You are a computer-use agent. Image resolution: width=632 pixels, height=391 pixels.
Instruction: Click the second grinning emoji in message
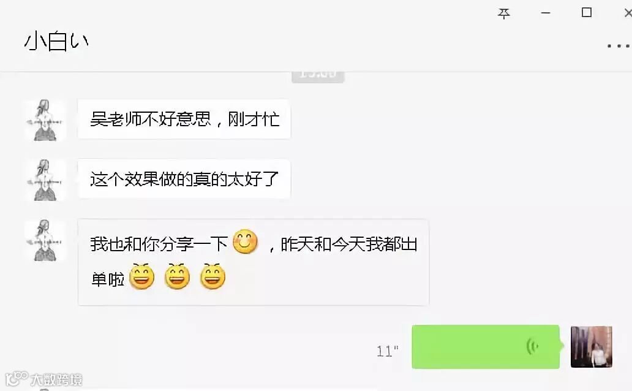(177, 276)
